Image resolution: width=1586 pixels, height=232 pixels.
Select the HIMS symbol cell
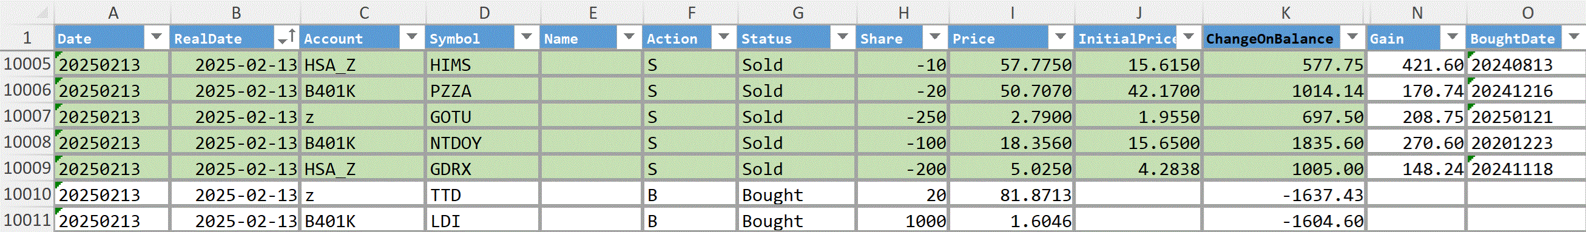pyautogui.click(x=483, y=64)
